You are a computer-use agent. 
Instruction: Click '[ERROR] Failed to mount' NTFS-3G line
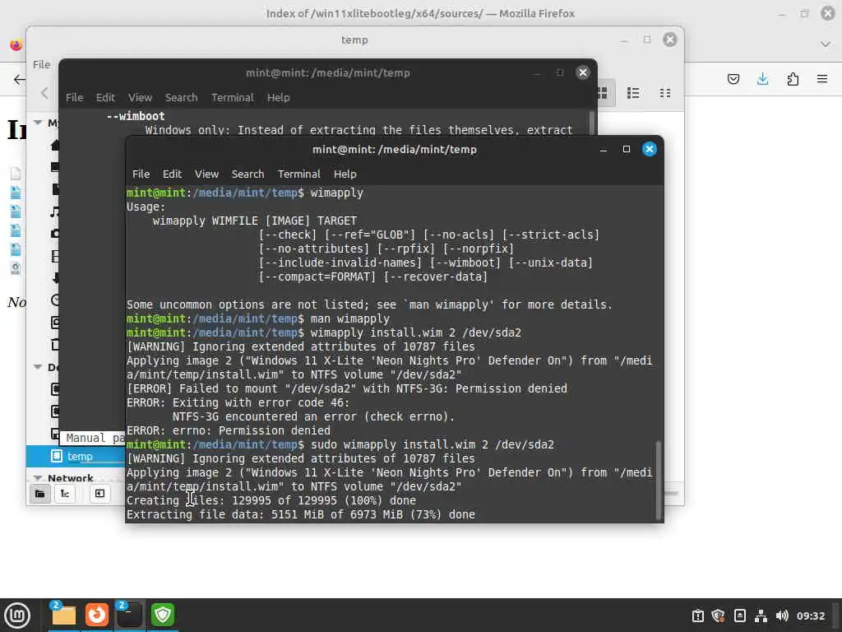click(346, 389)
